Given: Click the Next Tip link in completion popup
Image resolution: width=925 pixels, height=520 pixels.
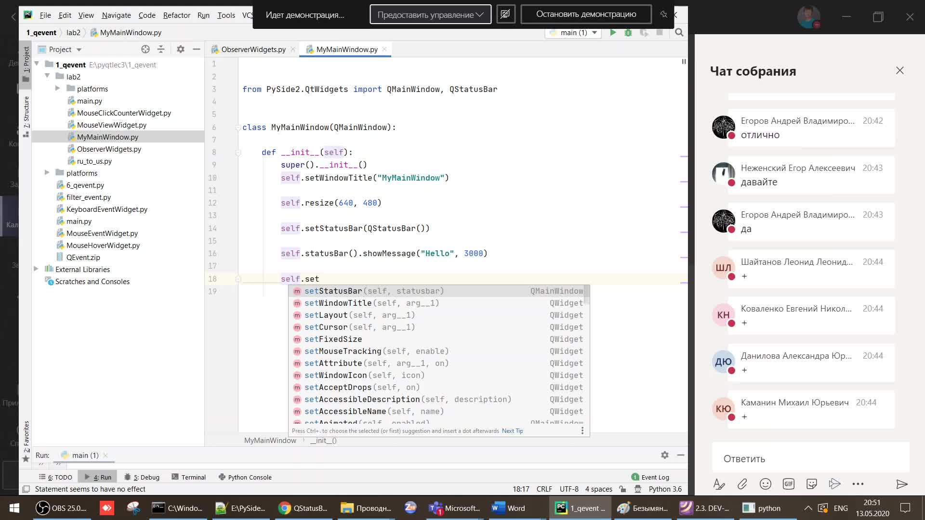Looking at the screenshot, I should tap(512, 430).
